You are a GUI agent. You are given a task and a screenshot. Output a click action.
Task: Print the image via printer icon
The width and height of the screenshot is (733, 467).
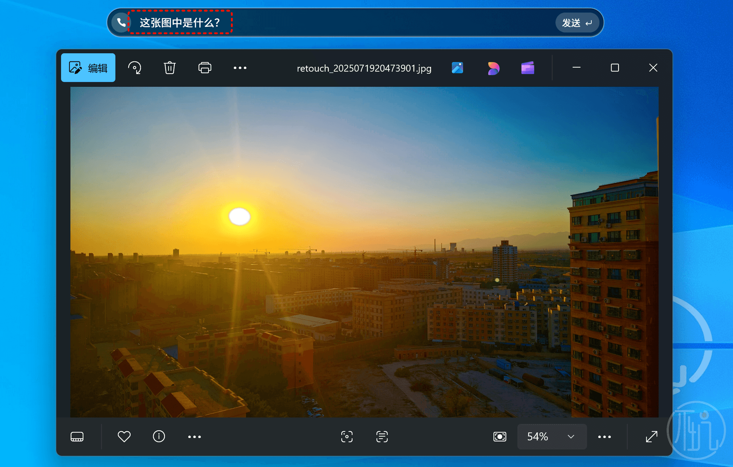[x=205, y=68]
